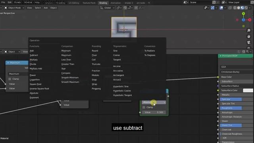Select solid viewport shading icon
Screen dimensions: 254x143
[239, 8]
